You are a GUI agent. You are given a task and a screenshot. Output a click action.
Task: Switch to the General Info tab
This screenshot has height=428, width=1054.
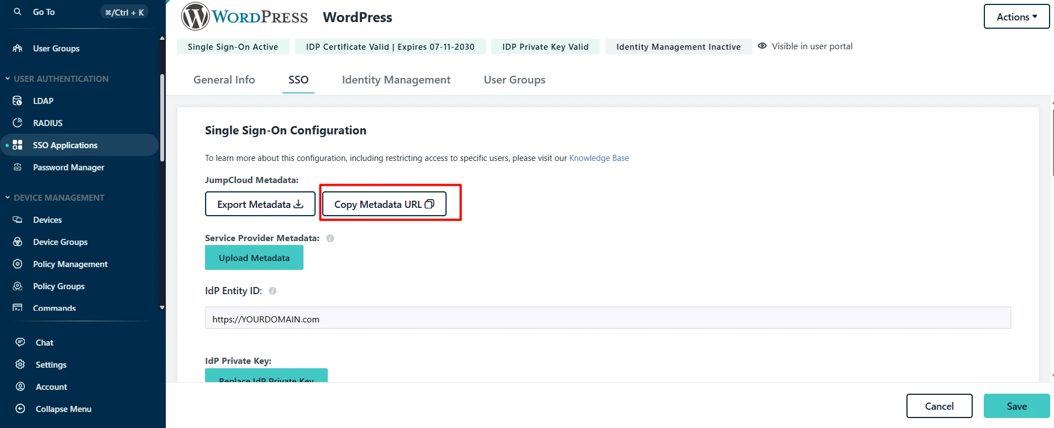click(x=224, y=80)
